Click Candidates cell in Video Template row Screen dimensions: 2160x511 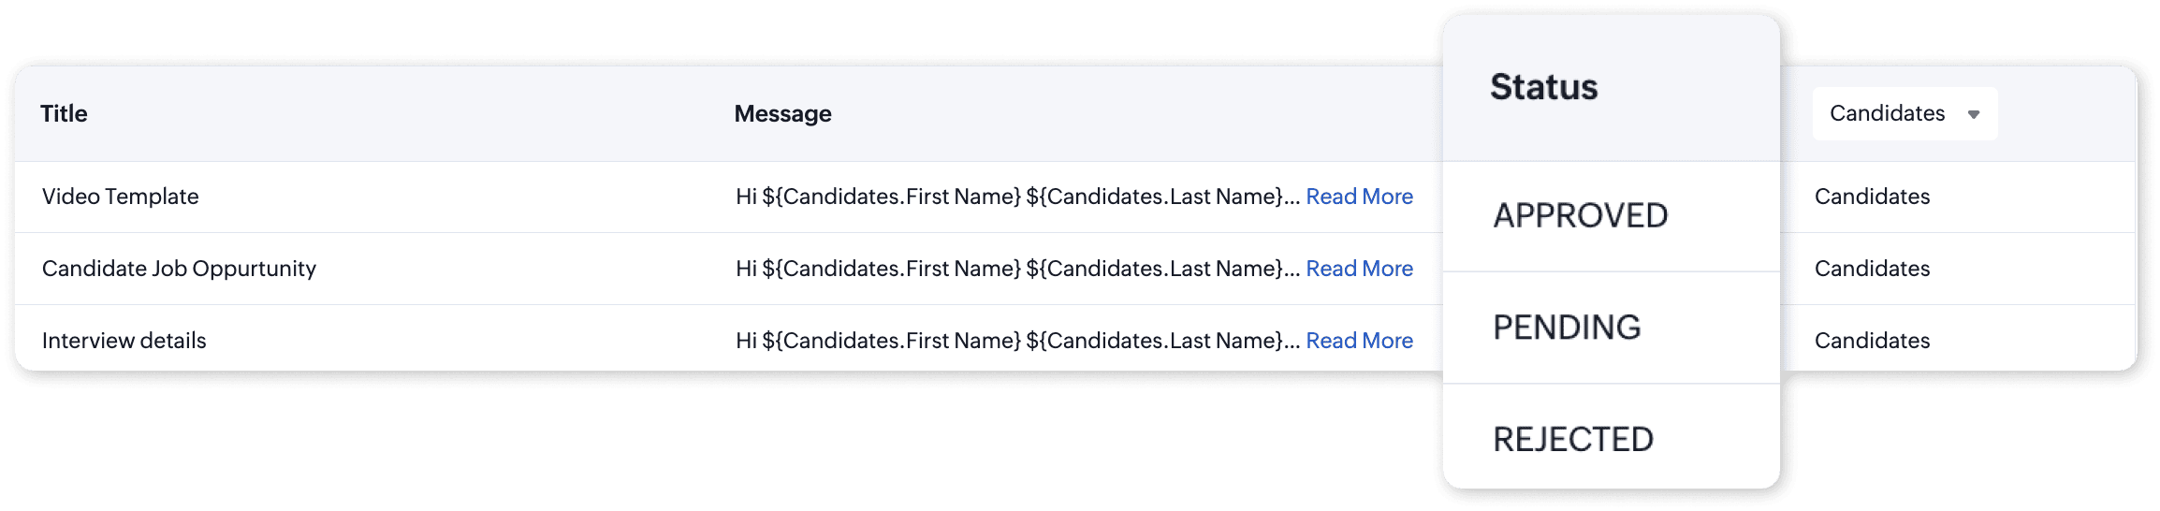(x=1872, y=197)
